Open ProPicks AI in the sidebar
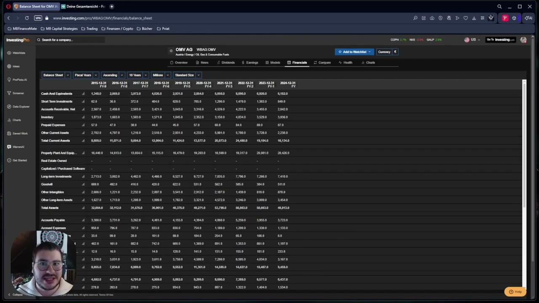Image resolution: width=539 pixels, height=303 pixels. 17,80
